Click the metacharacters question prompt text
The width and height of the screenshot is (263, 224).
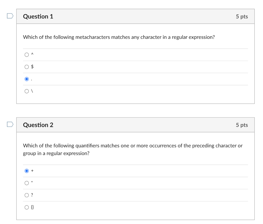pos(119,37)
